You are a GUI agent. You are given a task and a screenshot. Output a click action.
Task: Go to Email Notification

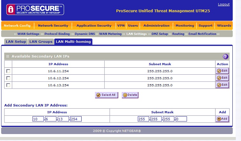click(202, 34)
